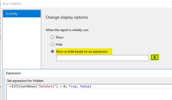Click the IIf function at expression start
The width and height of the screenshot is (172, 100).
tap(14, 86)
